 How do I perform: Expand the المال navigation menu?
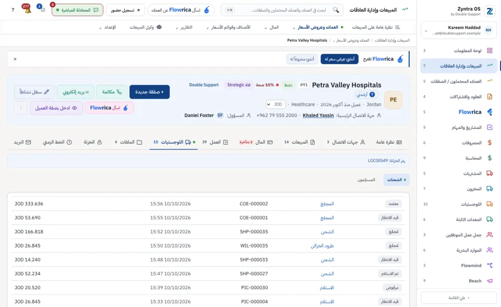(271, 27)
